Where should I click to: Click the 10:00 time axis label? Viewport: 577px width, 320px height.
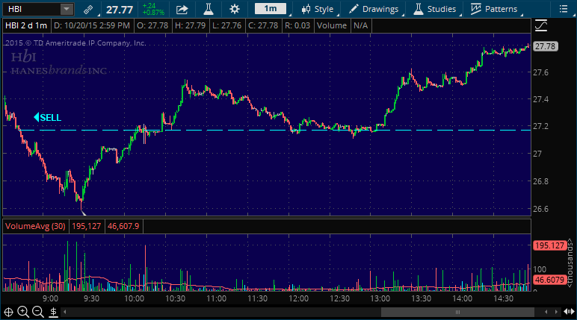(x=134, y=298)
